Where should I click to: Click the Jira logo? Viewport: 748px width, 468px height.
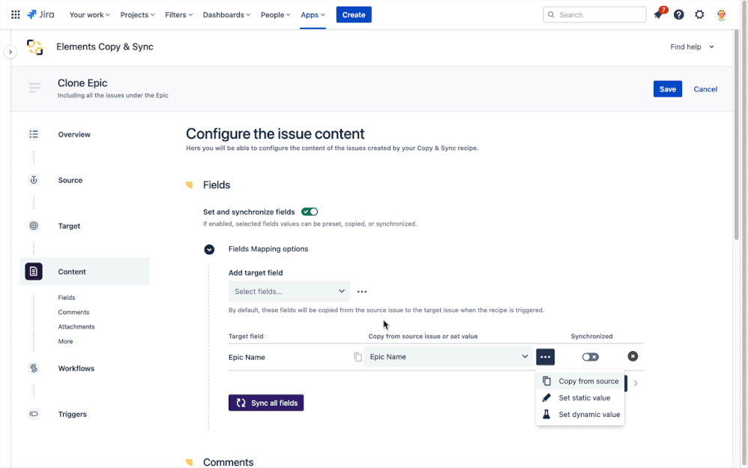coord(40,15)
